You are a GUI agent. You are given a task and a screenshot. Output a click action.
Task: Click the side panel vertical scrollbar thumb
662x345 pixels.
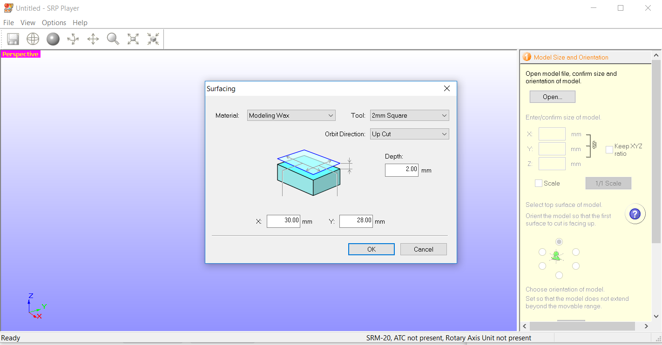(x=656, y=152)
